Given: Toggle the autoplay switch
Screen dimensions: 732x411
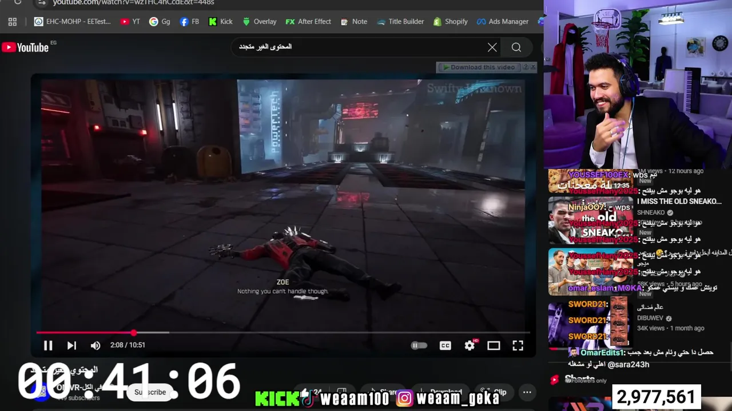Looking at the screenshot, I should pyautogui.click(x=419, y=345).
